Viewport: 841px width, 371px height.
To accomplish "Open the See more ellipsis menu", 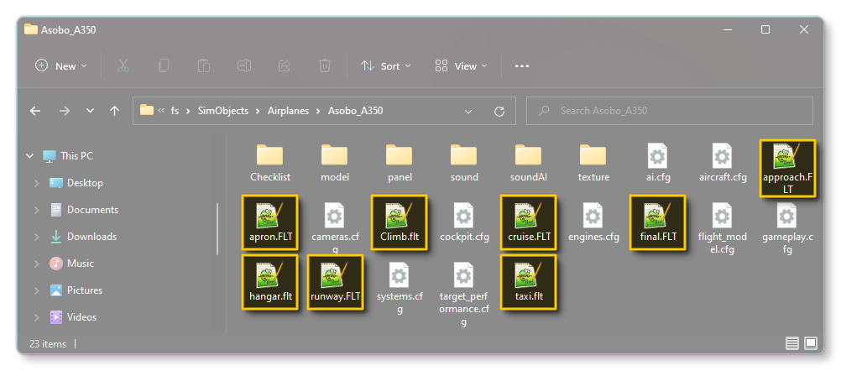I will pos(522,66).
